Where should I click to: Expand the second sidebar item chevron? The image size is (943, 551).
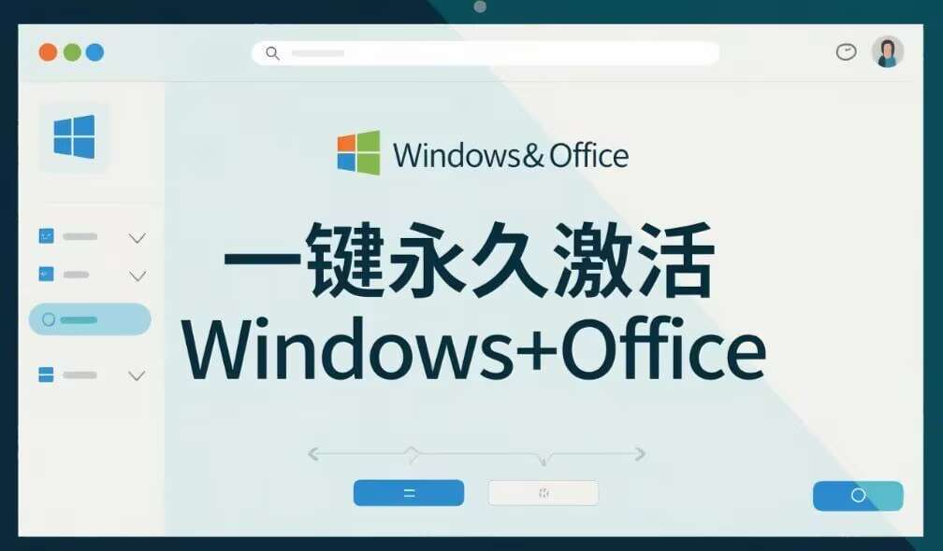[x=138, y=276]
